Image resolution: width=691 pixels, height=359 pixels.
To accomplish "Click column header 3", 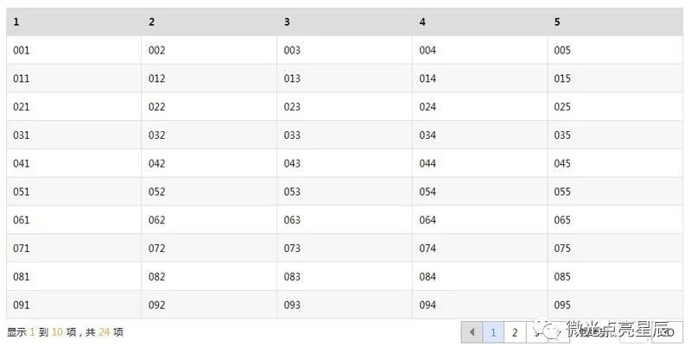I will (x=344, y=22).
